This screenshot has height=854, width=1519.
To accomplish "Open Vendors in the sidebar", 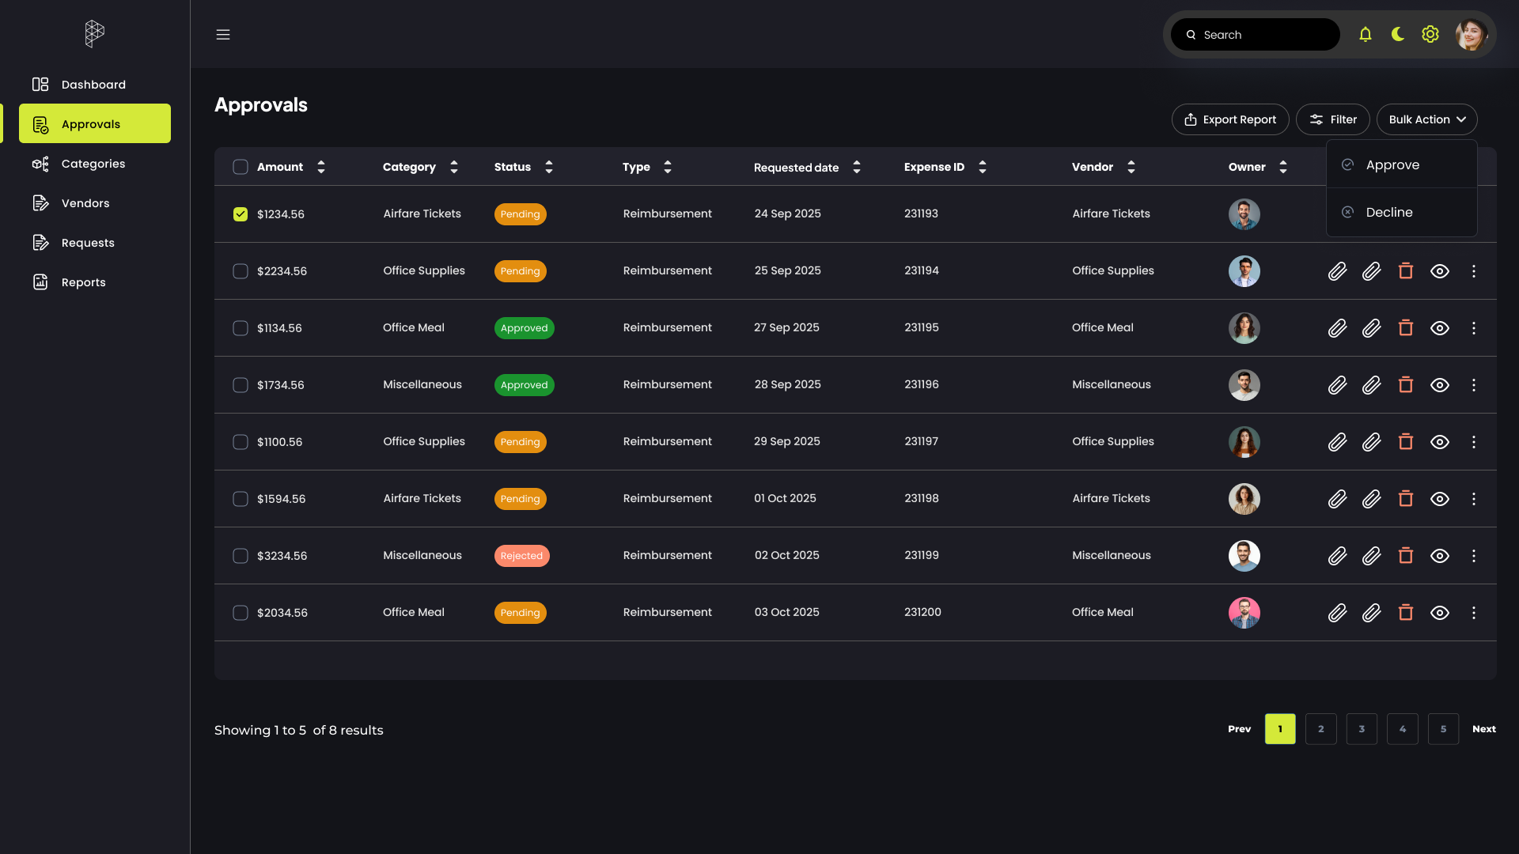I will [85, 203].
